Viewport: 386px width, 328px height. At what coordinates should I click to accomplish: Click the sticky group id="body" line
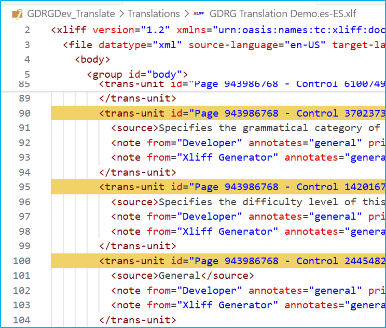coord(137,75)
